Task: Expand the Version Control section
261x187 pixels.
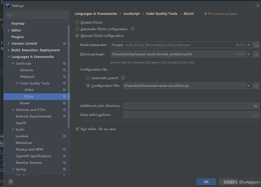Action: 8,43
